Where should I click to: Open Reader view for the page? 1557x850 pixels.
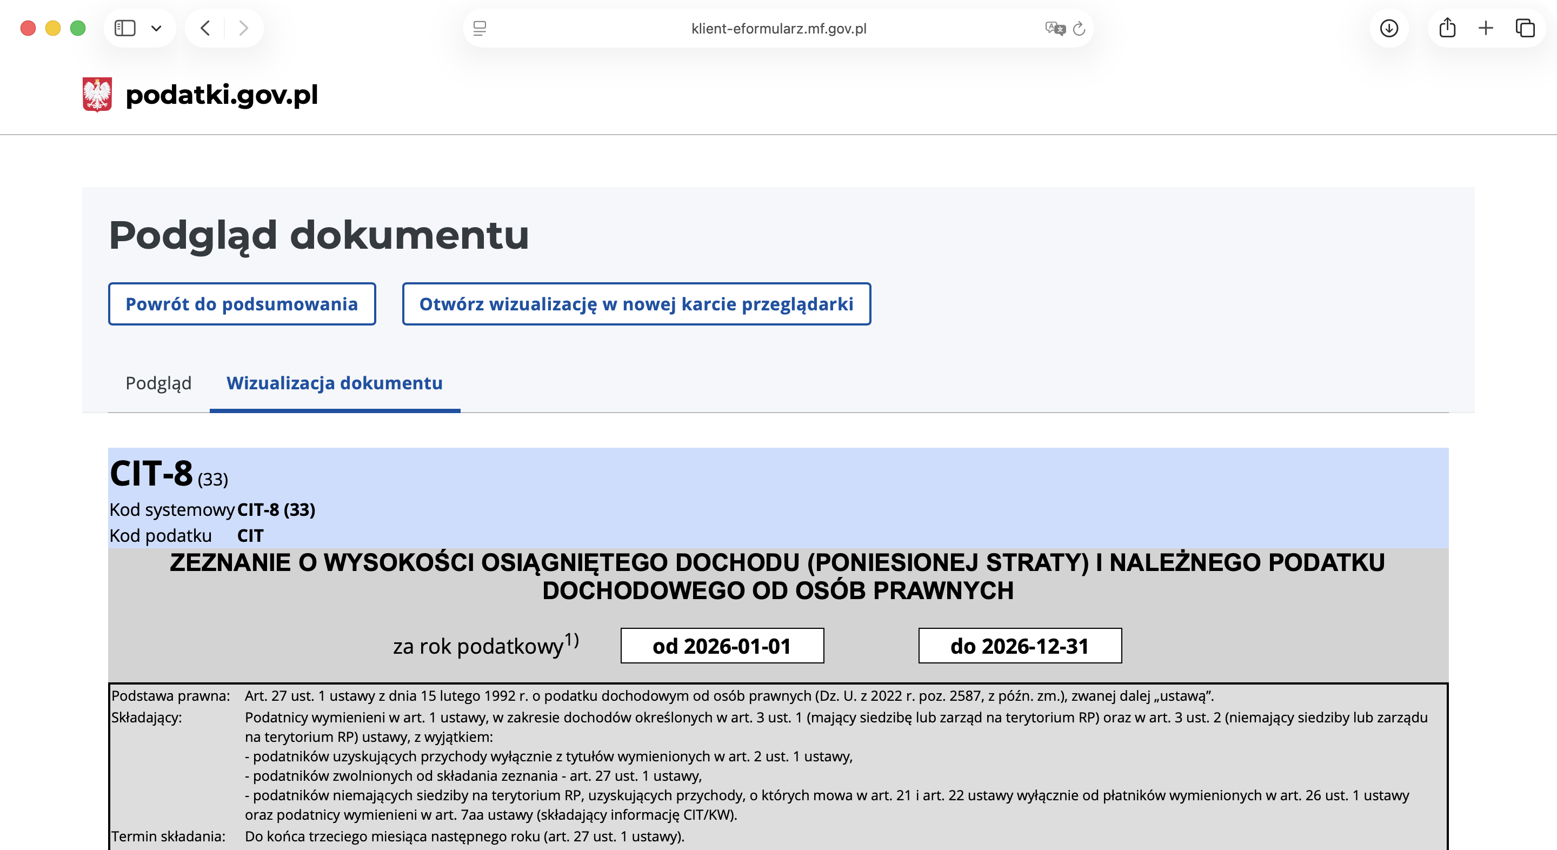[x=480, y=28]
